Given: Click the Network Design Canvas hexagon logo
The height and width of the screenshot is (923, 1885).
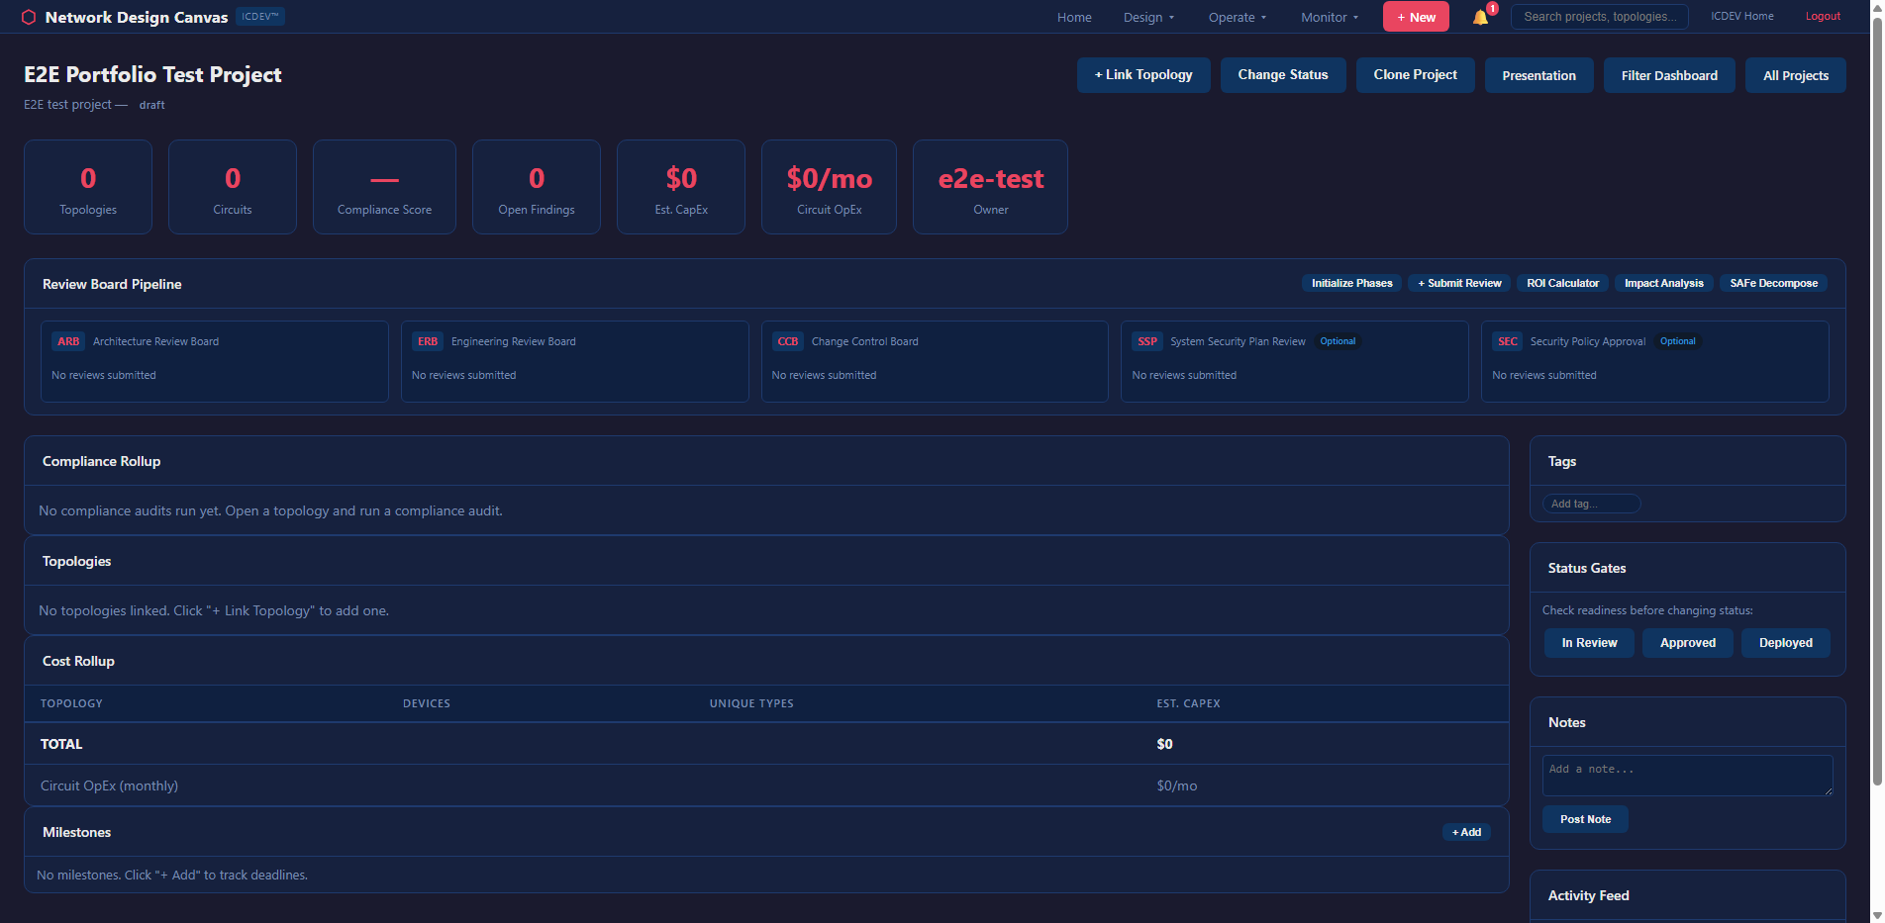Looking at the screenshot, I should click(x=29, y=17).
